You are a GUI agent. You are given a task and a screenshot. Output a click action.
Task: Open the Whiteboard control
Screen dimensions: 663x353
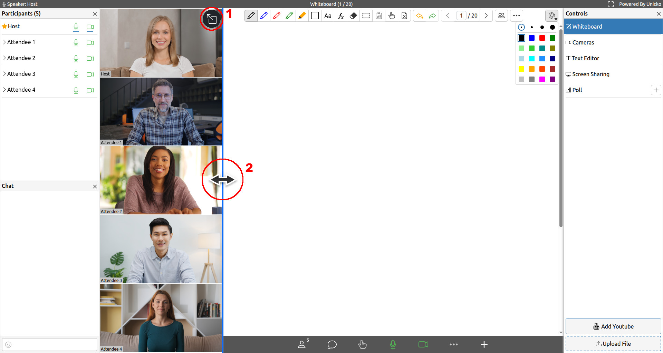[x=613, y=27]
